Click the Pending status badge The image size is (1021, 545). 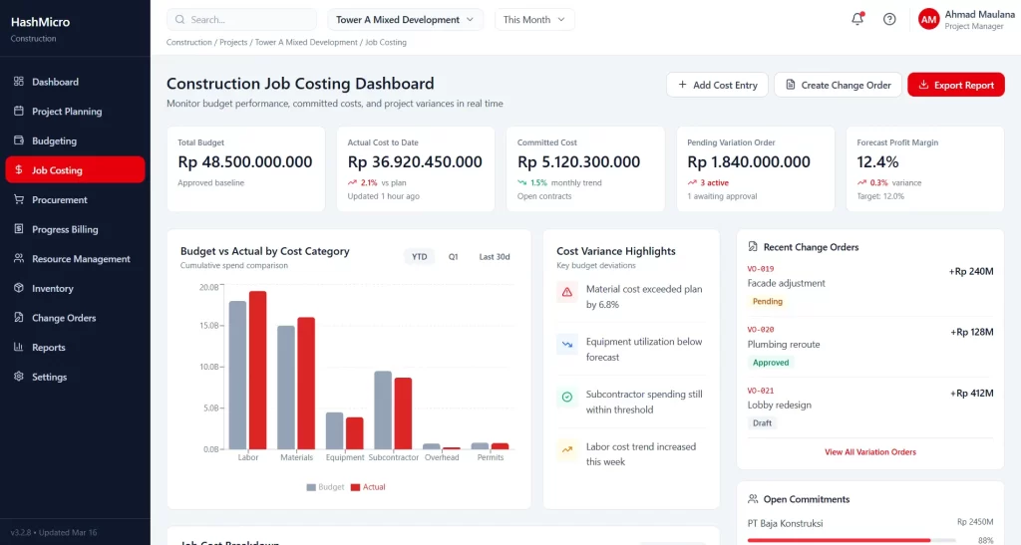[x=767, y=302]
